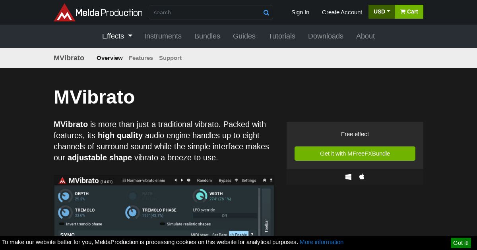The width and height of the screenshot is (477, 250).
Task: Open the LFO override Off selector
Action: point(225,216)
